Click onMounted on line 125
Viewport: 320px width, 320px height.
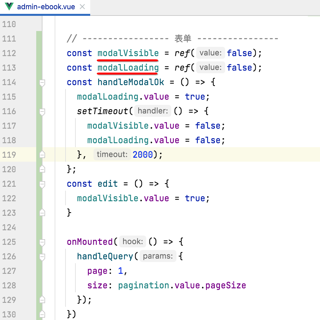(x=90, y=242)
